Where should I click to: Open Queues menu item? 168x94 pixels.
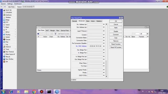coord(8,39)
